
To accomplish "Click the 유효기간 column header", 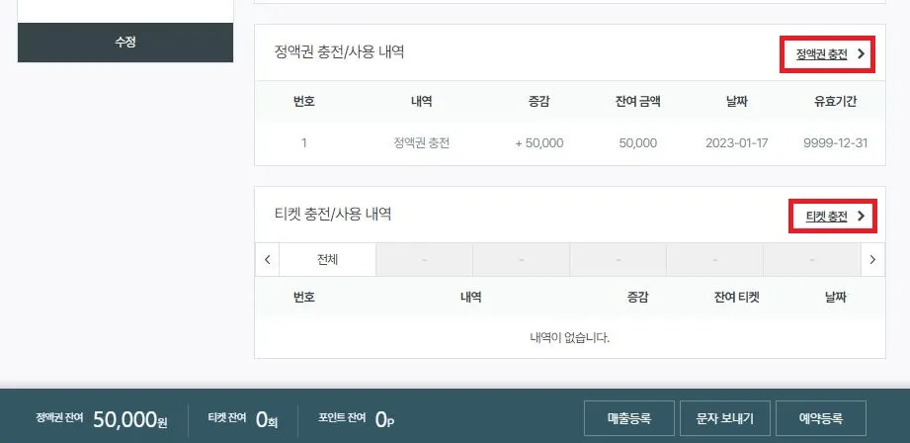I will 835,101.
